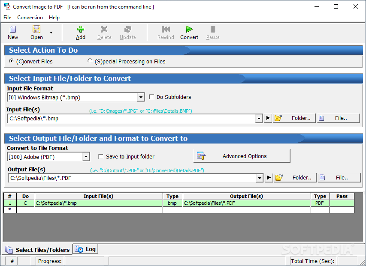
Task: Expand the arrow beside Open
Action: pyautogui.click(x=51, y=33)
